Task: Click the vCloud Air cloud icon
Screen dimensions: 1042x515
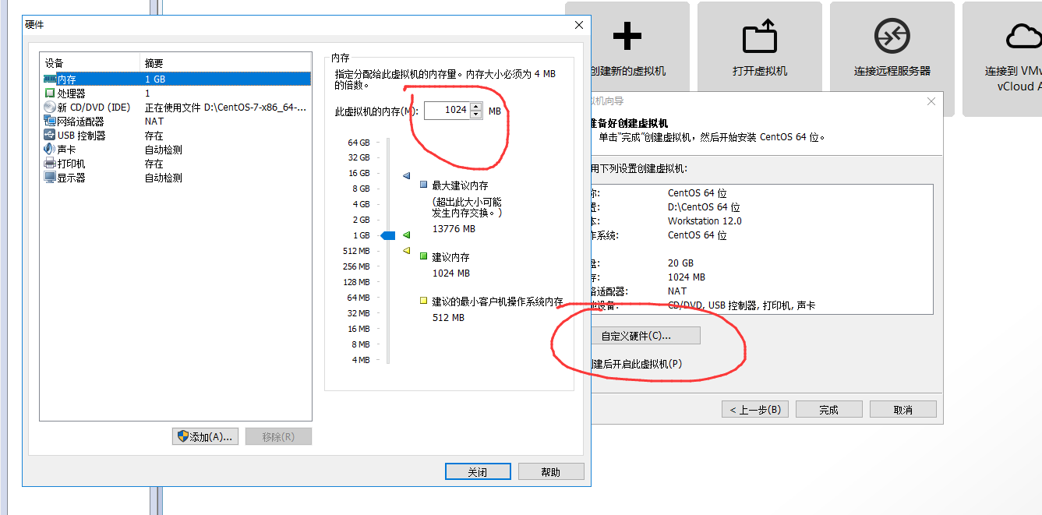Action: [x=1024, y=36]
